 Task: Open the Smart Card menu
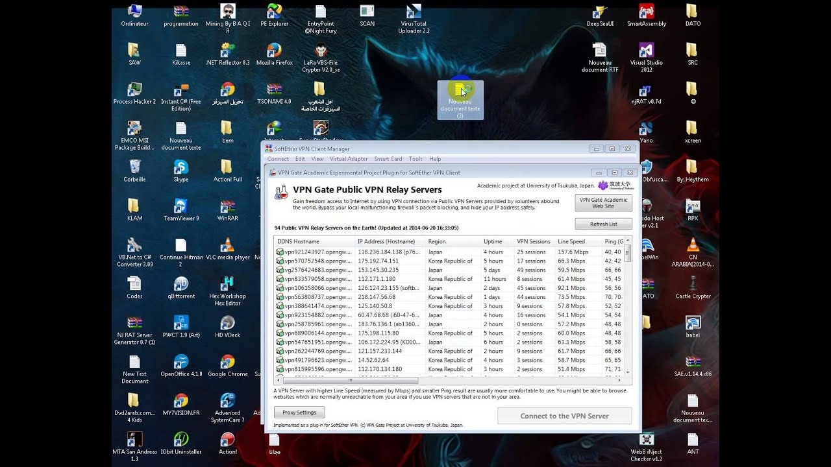click(388, 159)
